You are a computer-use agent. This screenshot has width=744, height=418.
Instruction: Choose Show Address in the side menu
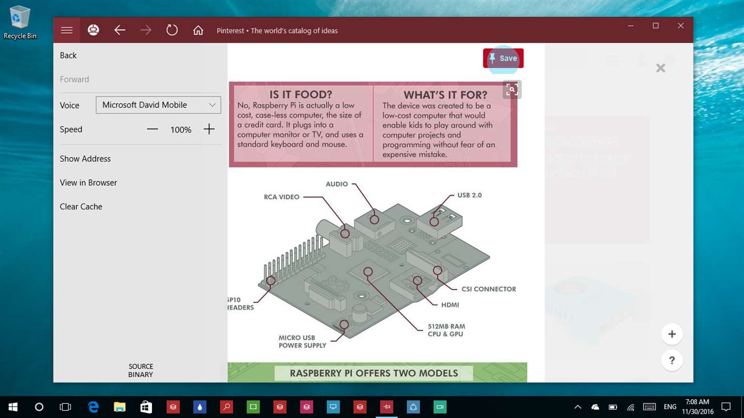85,159
